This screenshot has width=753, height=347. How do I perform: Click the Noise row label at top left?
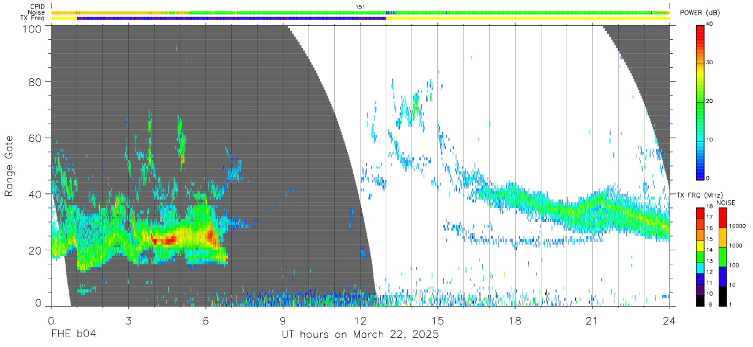[36, 12]
